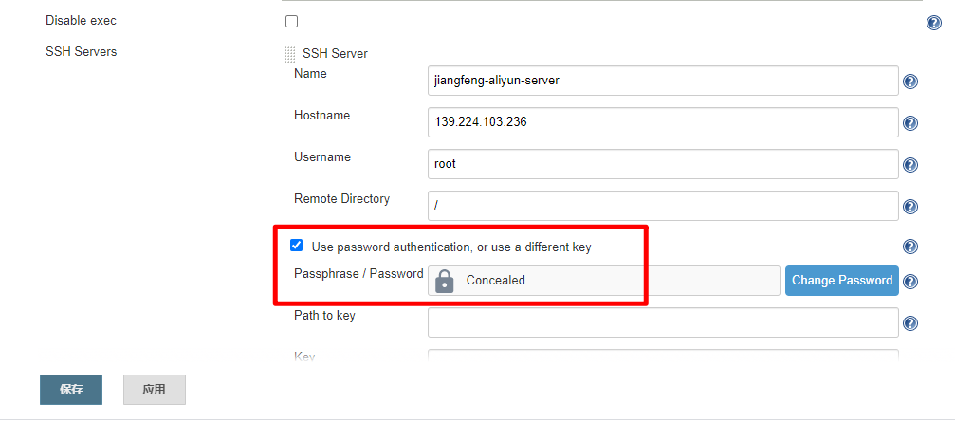Open help icon next to Change Password
The image size is (955, 421).
[x=909, y=282]
